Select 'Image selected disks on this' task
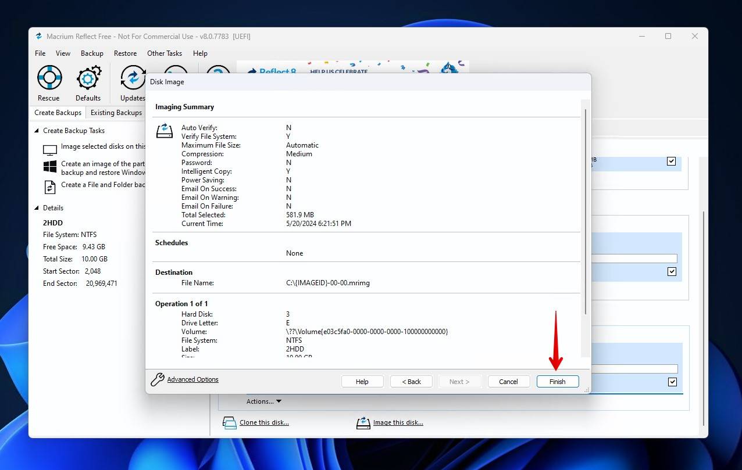 103,146
